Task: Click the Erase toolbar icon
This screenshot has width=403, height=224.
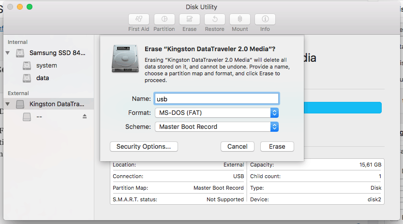Action: point(190,19)
